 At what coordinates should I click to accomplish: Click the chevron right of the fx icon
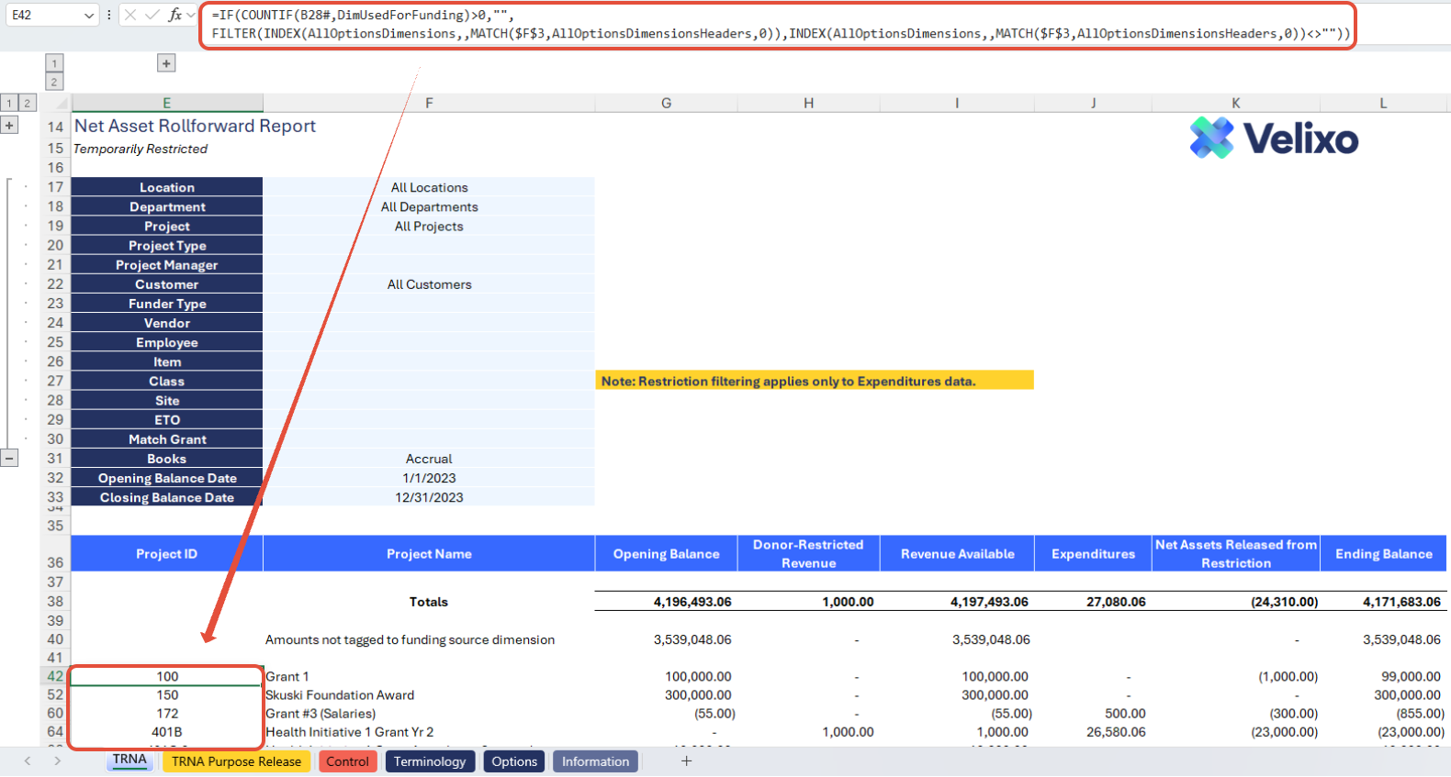(x=191, y=15)
